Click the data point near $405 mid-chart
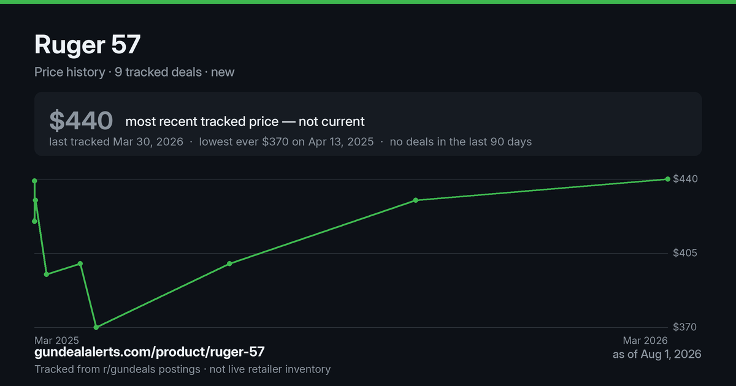 click(229, 263)
